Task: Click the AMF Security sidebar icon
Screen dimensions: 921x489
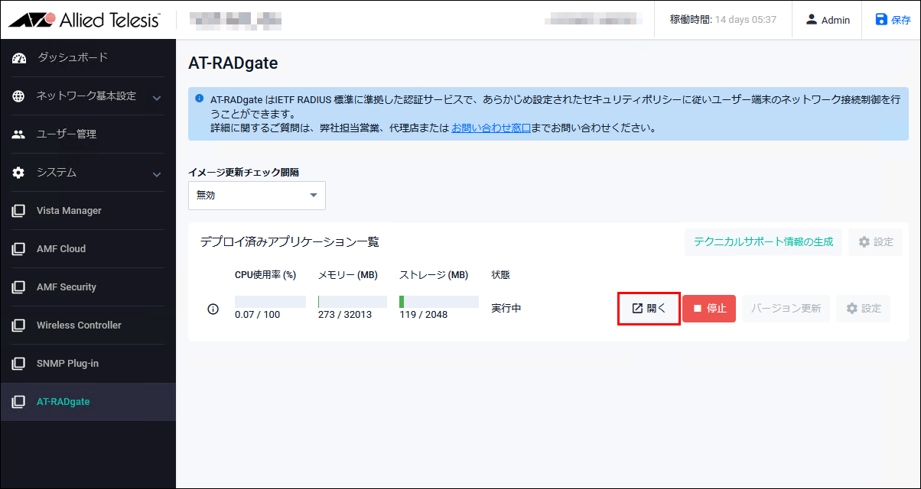Action: [18, 287]
